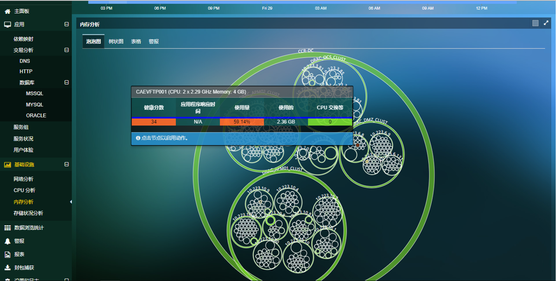556x281 pixels.
Task: Open the CPU 分析 page
Action: tap(24, 190)
